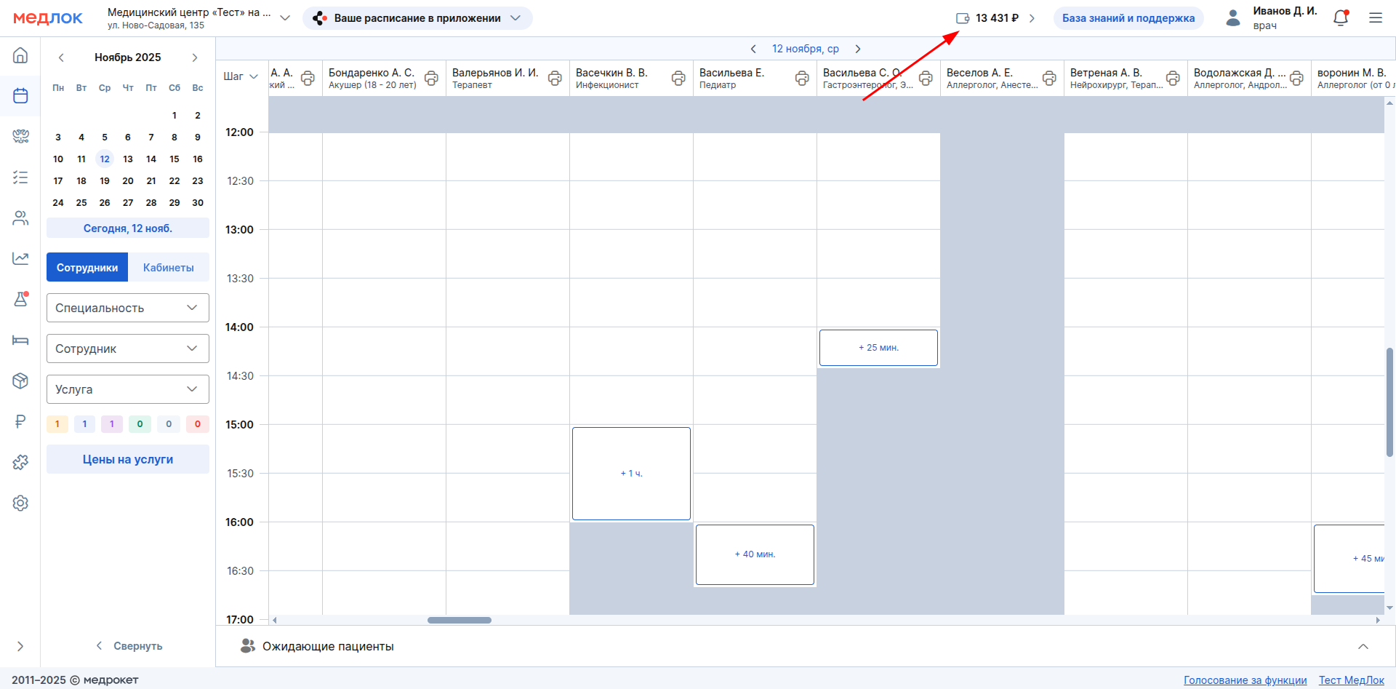Image resolution: width=1396 pixels, height=689 pixels.
Task: Expand the Специальность dropdown
Action: point(128,308)
